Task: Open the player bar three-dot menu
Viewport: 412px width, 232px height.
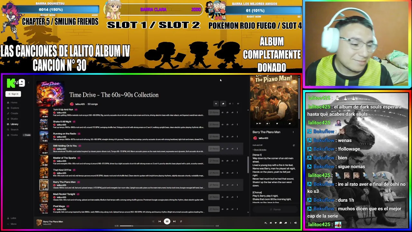Action: point(290,223)
